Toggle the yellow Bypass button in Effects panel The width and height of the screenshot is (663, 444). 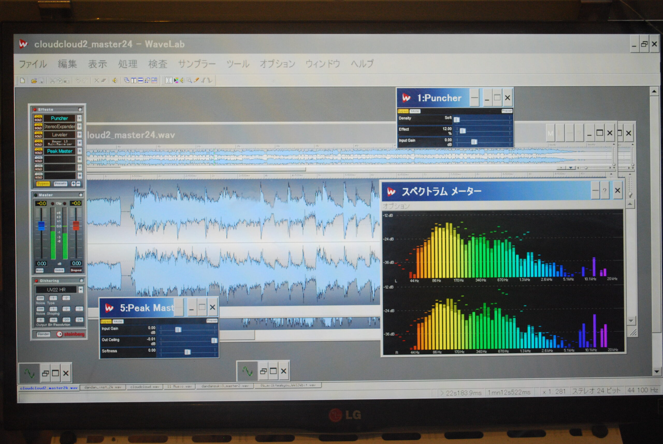point(43,184)
